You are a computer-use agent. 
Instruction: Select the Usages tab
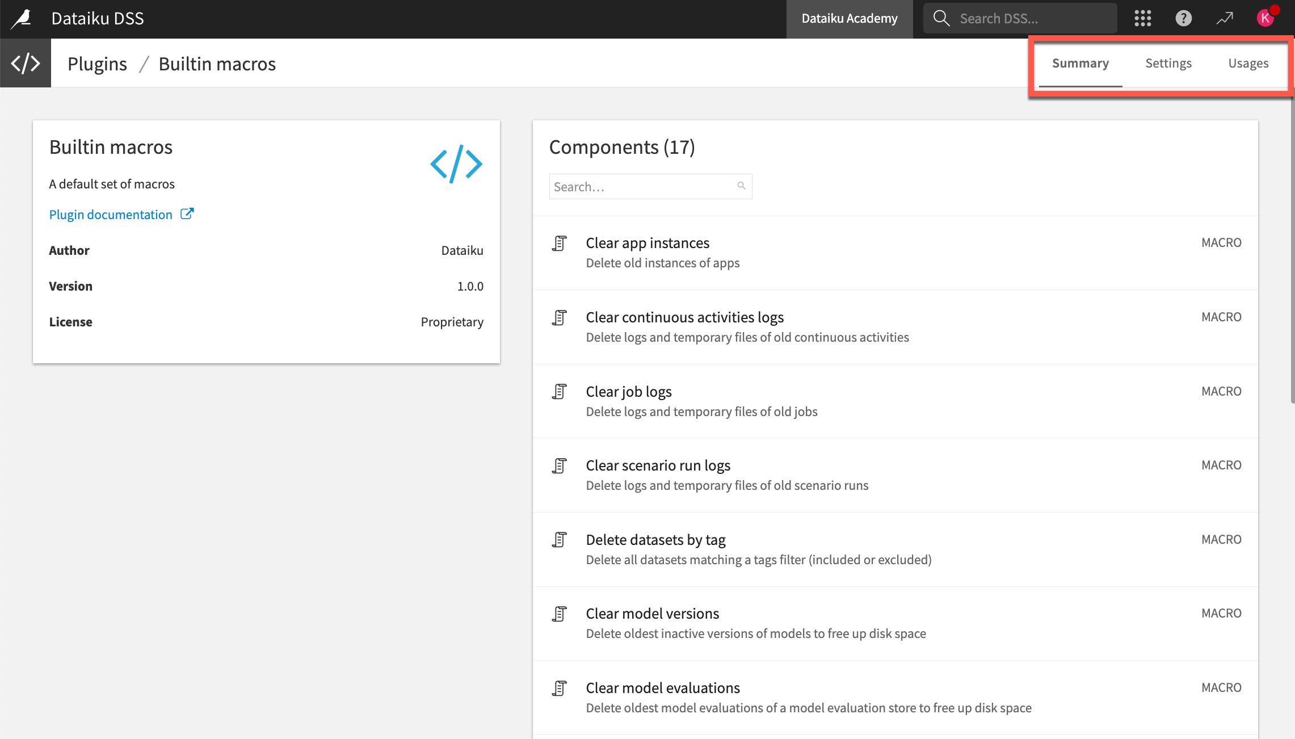(1248, 63)
